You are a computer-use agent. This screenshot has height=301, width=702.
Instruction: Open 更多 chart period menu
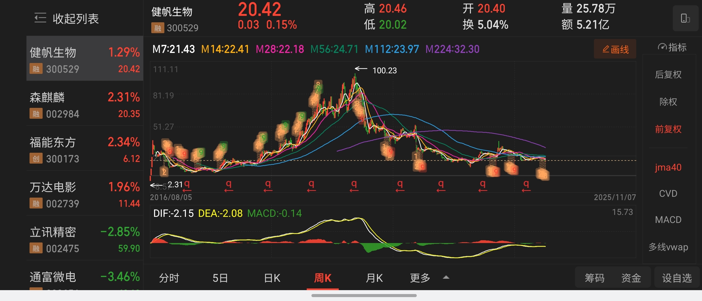coord(420,278)
